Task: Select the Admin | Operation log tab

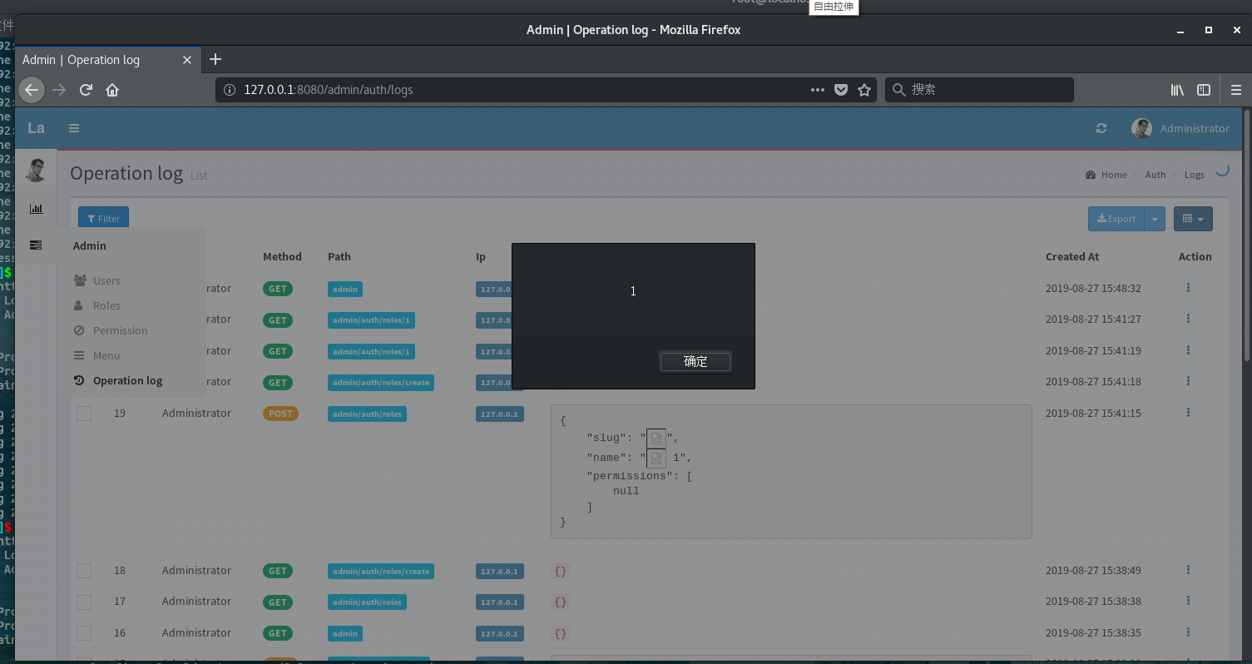Action: coord(108,60)
